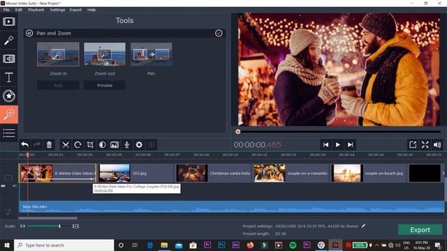Click the timeline horizontal scrollbar
Screen dimensions: 447x251
pos(48,218)
